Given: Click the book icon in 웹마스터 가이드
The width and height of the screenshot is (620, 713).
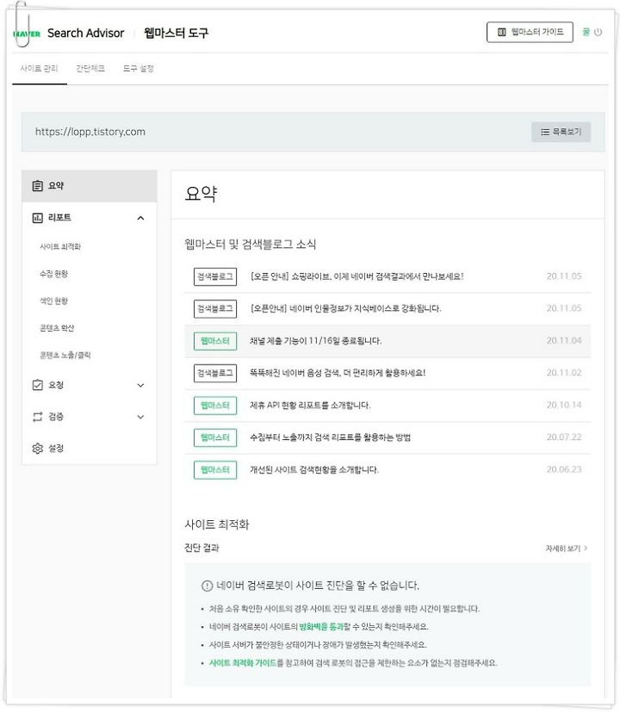Looking at the screenshot, I should tap(501, 32).
